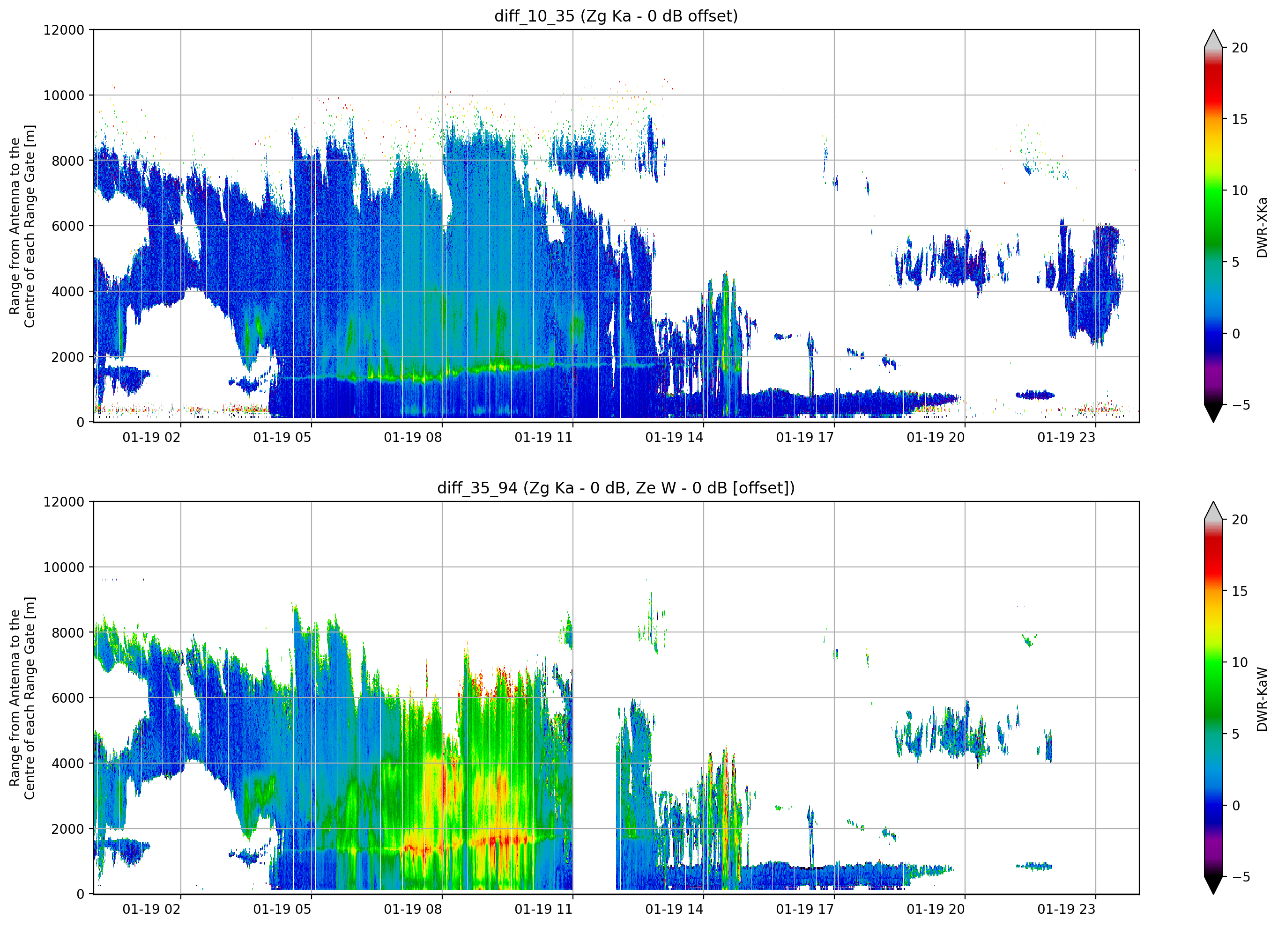Click the 20 tick on the DWR-XKa colorbar
This screenshot has height=926, width=1278.
[1240, 48]
